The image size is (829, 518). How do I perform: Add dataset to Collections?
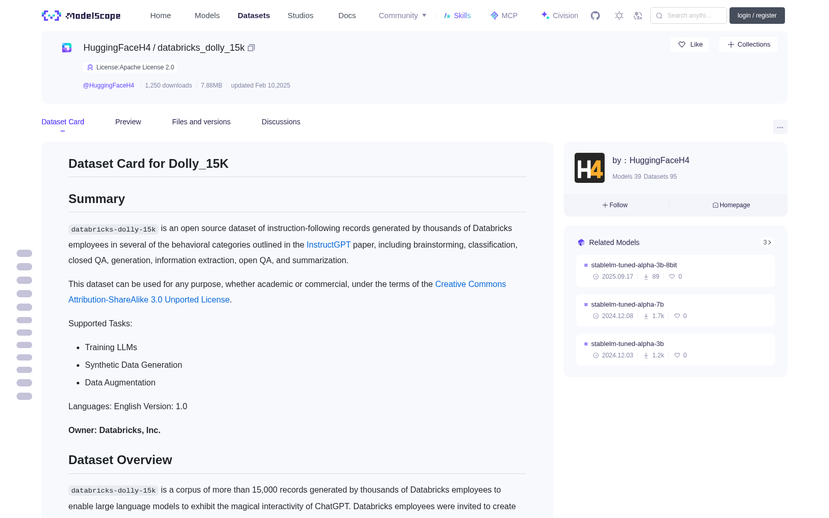click(x=748, y=45)
